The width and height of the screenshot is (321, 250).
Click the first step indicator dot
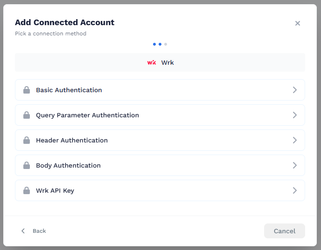point(154,44)
